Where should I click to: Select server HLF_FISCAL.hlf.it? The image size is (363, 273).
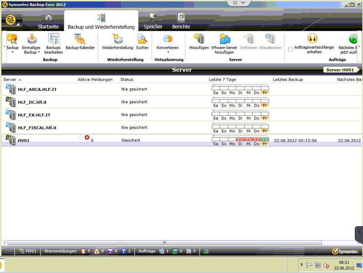(182, 127)
